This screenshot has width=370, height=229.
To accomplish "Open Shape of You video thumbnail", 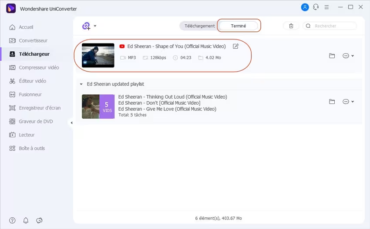I will pos(98,55).
